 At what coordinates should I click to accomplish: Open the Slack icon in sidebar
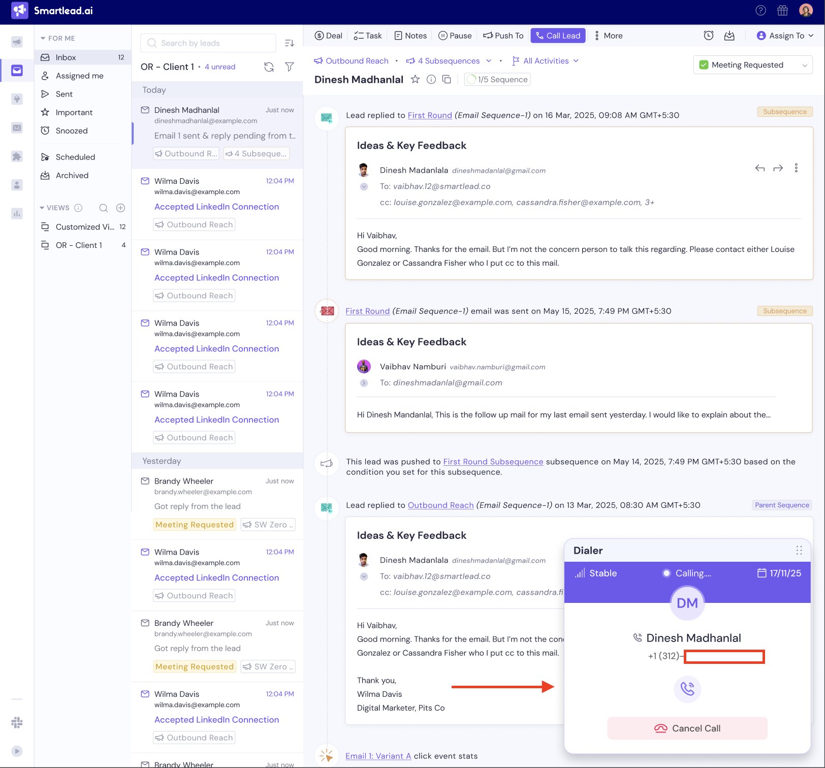pyautogui.click(x=17, y=722)
